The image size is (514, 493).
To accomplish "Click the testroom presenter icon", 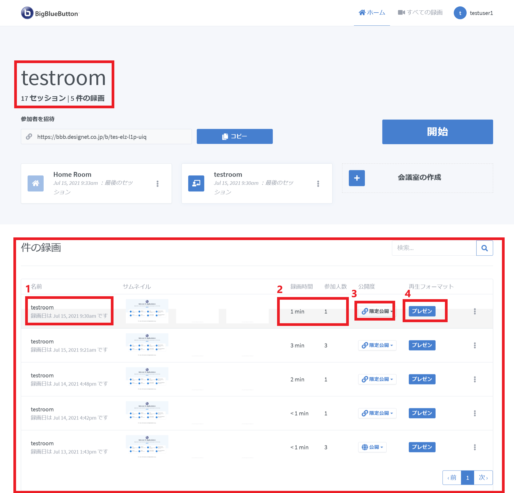I will (x=196, y=183).
